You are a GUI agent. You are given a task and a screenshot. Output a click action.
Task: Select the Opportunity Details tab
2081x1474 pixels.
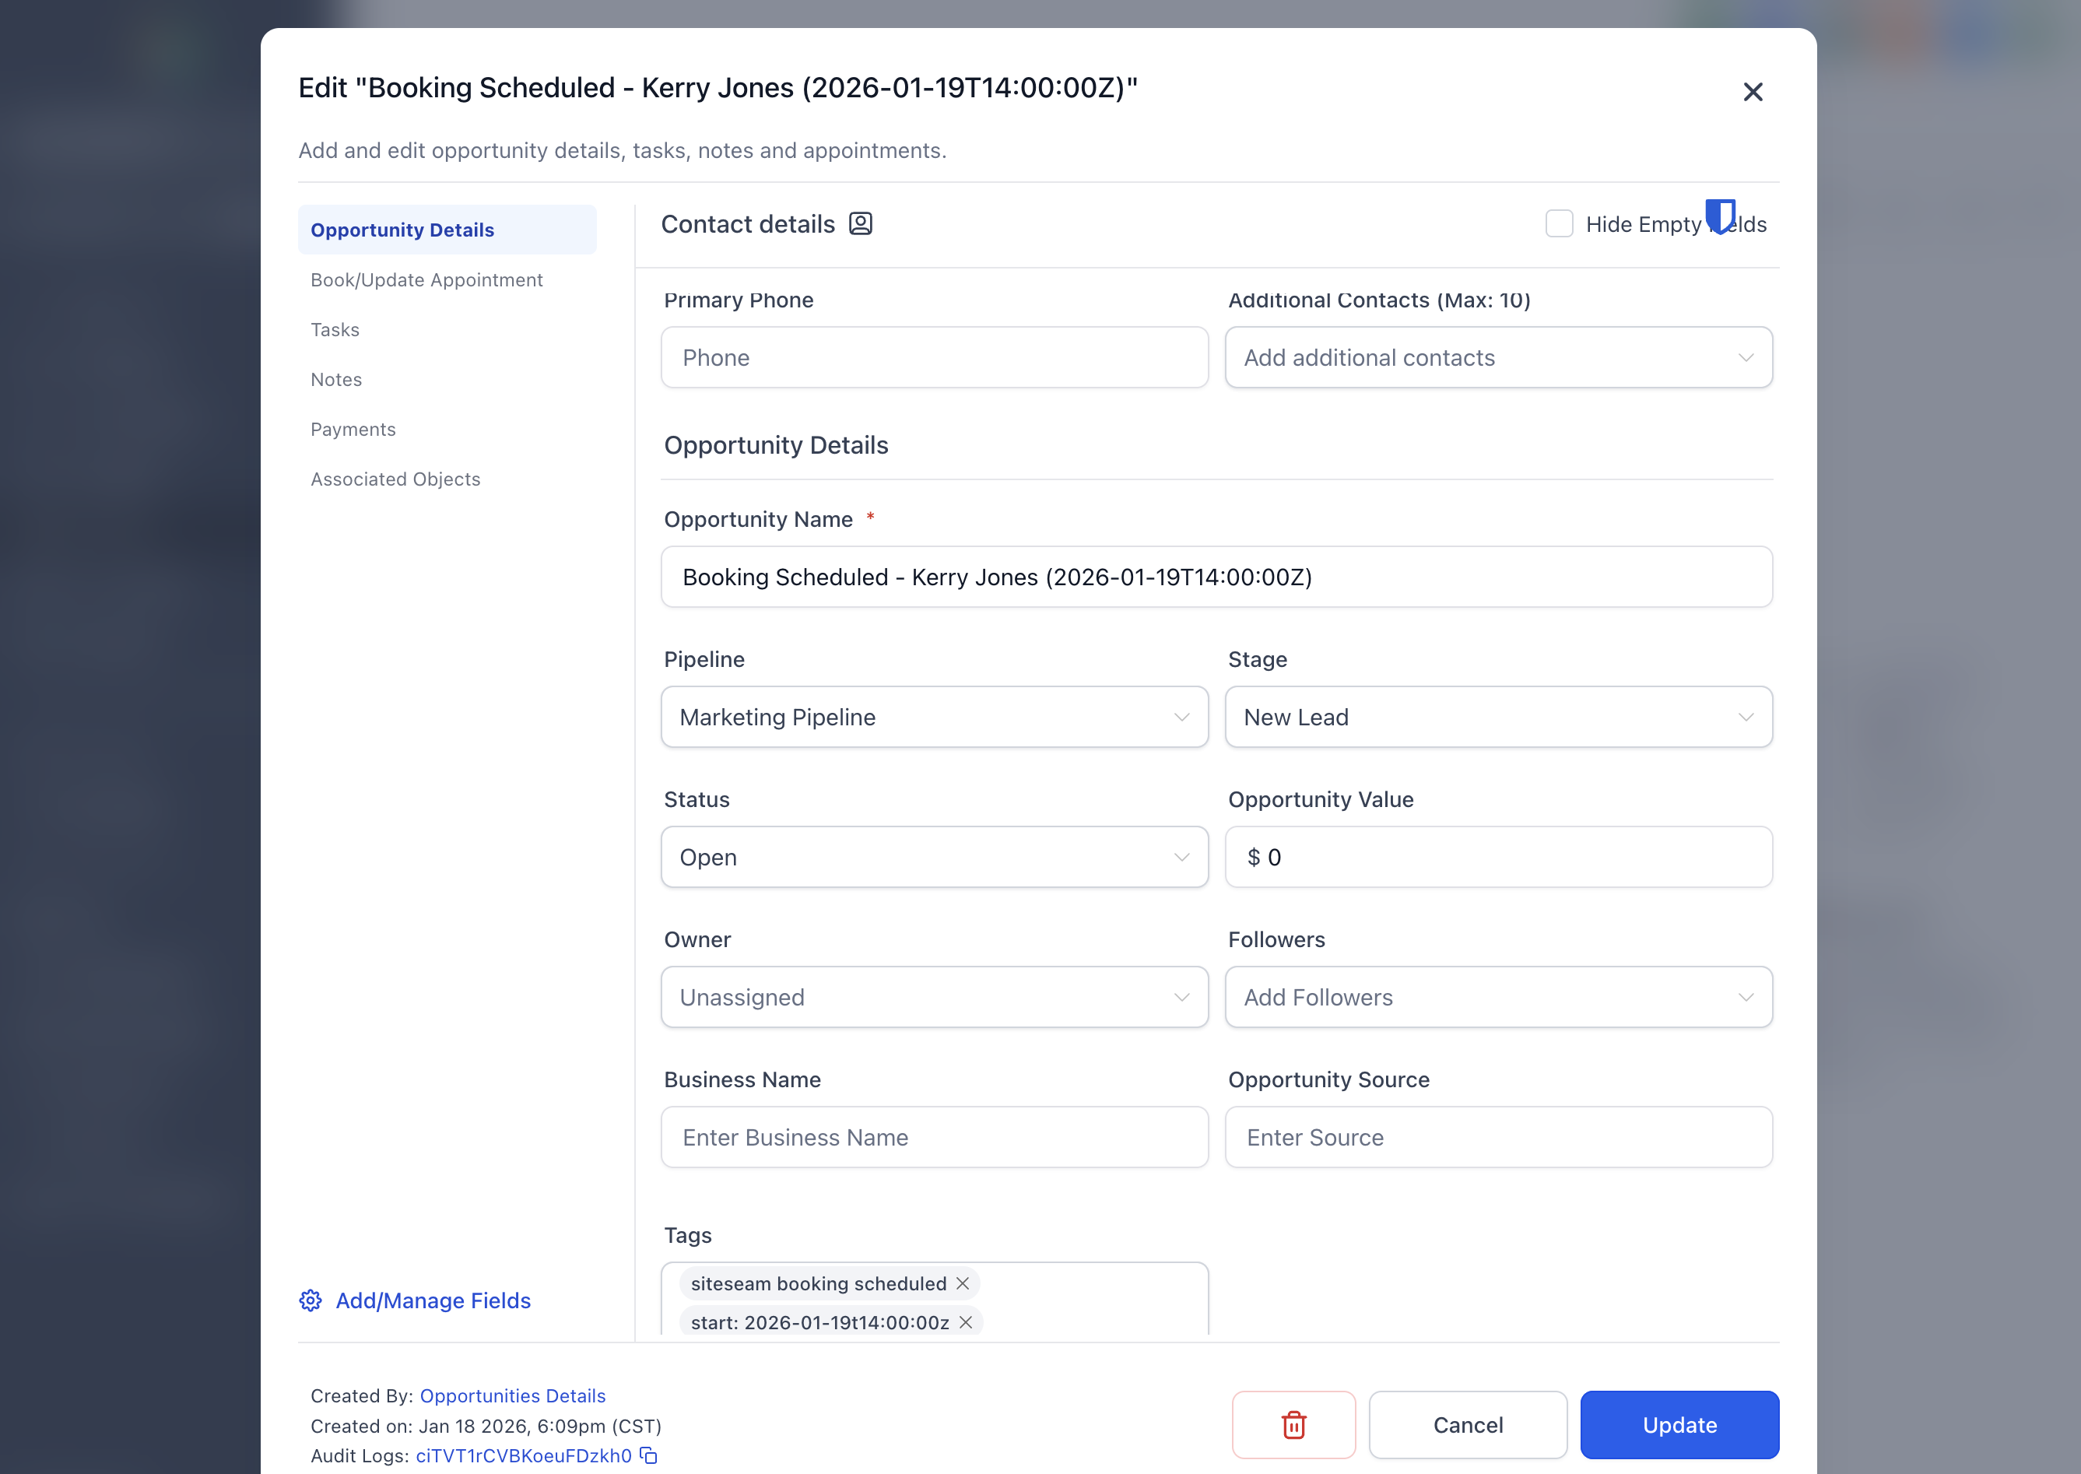point(447,230)
